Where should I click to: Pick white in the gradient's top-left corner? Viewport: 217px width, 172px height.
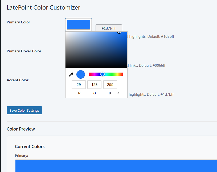click(x=66, y=32)
